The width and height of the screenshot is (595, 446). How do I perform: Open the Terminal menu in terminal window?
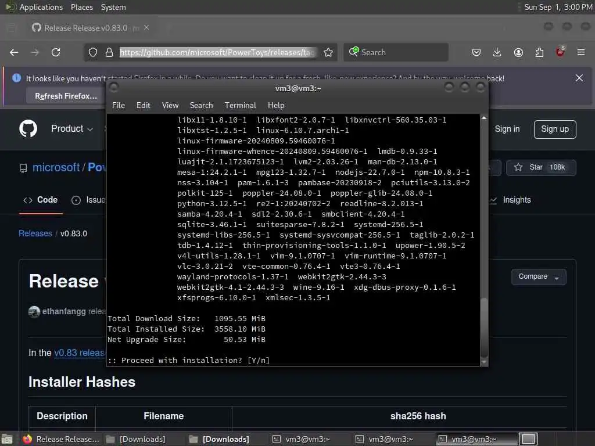240,106
